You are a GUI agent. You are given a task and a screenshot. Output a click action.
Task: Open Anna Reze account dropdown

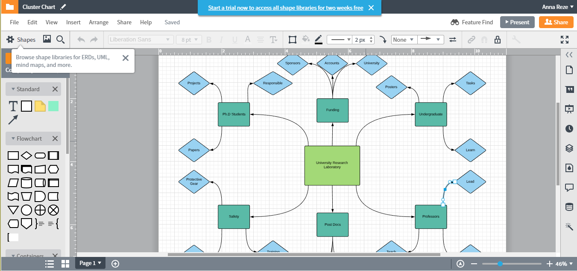[558, 7]
